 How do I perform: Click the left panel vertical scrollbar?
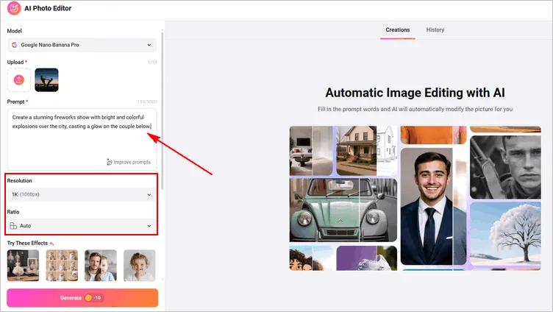162,110
